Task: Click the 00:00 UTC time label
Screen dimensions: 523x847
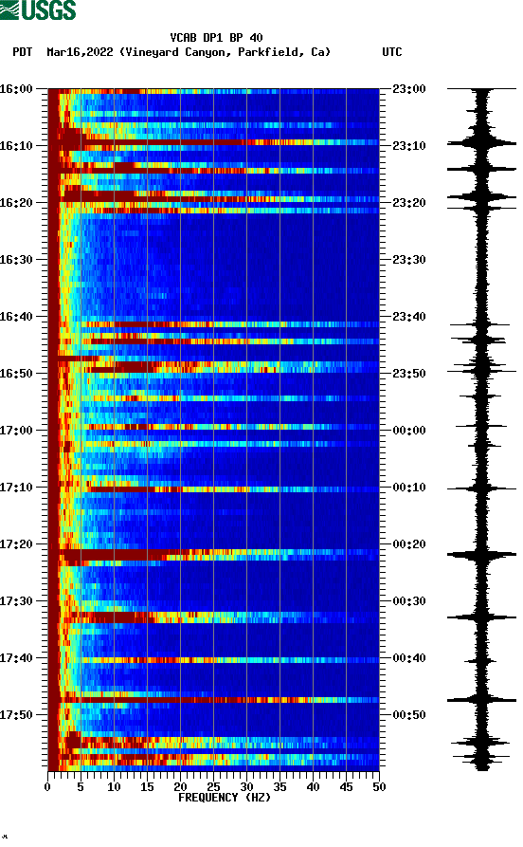Action: 409,431
